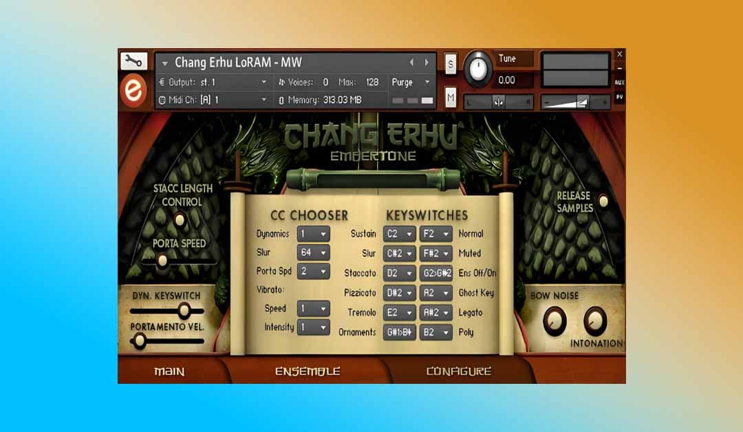The height and width of the screenshot is (432, 743).
Task: Open the Muted keyswitch F#2 dropdown
Action: pos(435,253)
